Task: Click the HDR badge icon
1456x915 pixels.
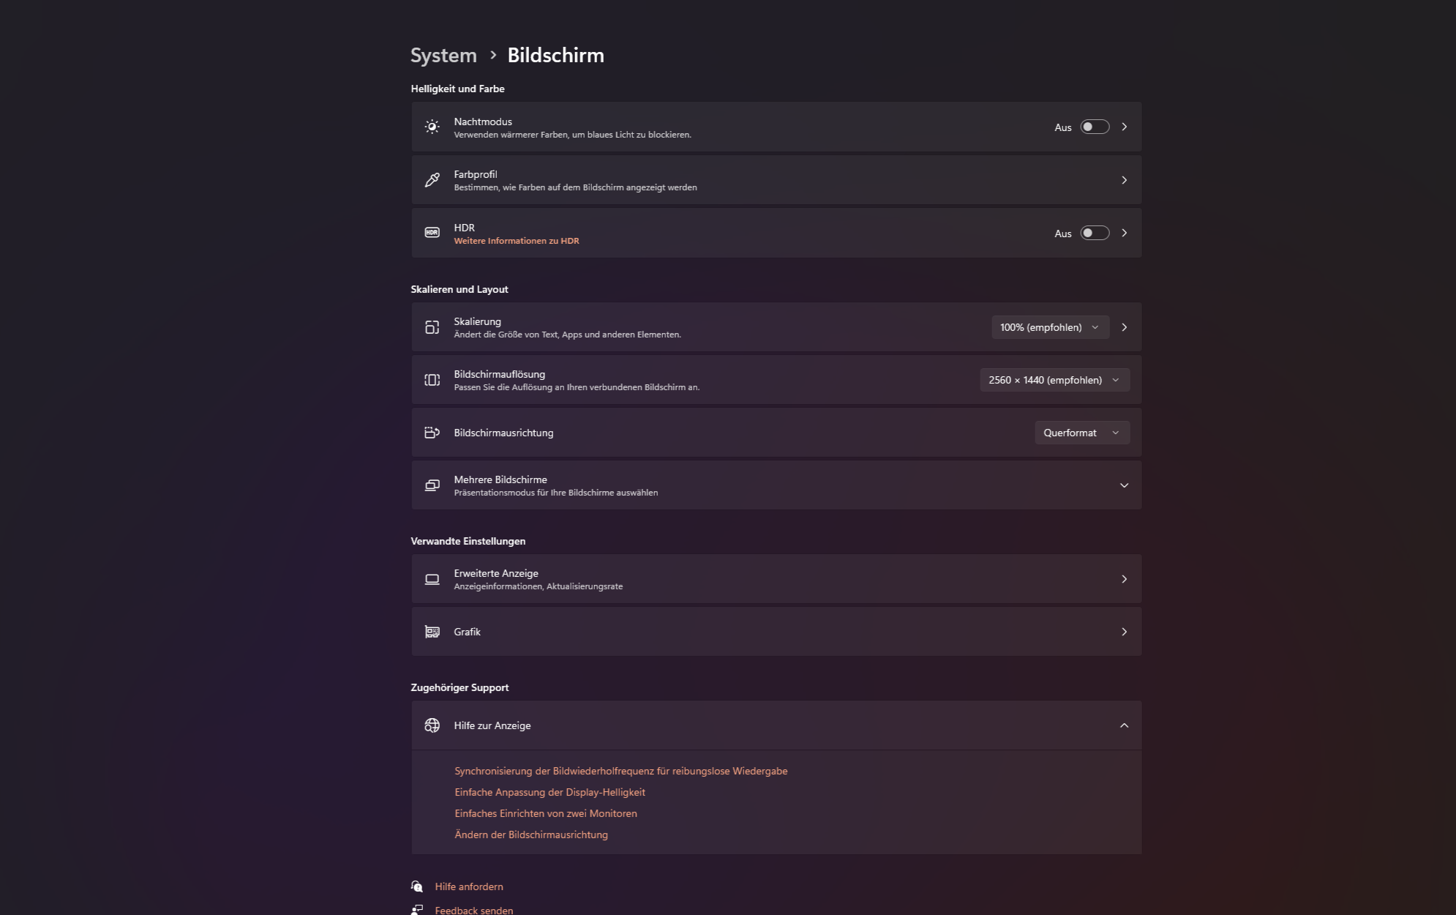Action: coord(432,233)
